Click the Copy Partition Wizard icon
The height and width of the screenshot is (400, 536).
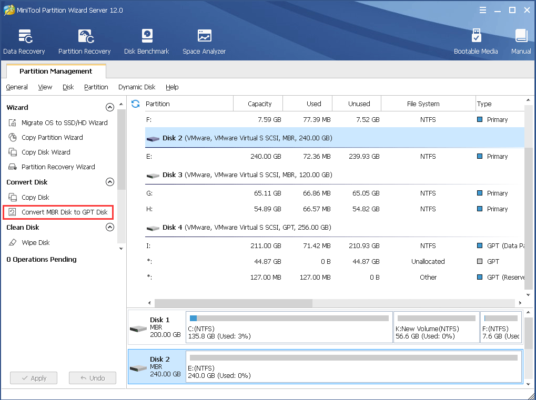pos(12,137)
